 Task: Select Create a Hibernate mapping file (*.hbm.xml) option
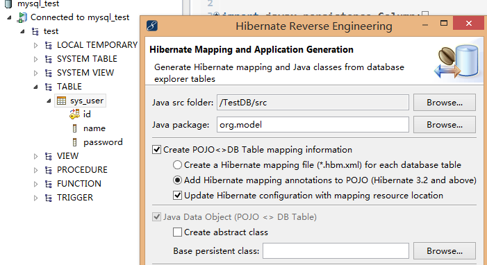pos(177,165)
